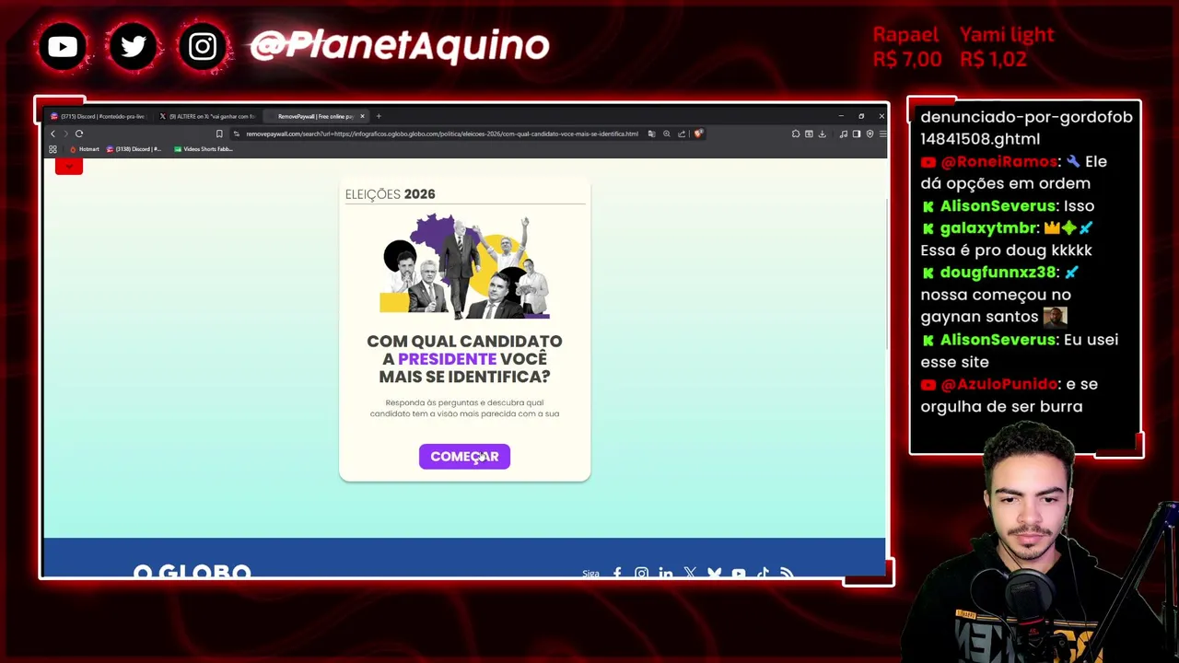Click the "Responda às perguntas" description text
This screenshot has height=663, width=1179.
(464, 408)
